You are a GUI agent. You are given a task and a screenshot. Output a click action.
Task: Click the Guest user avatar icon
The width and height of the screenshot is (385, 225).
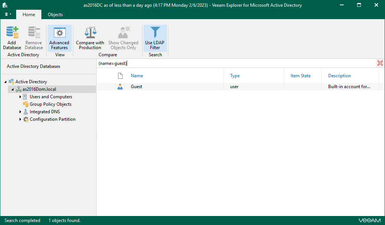click(x=120, y=87)
